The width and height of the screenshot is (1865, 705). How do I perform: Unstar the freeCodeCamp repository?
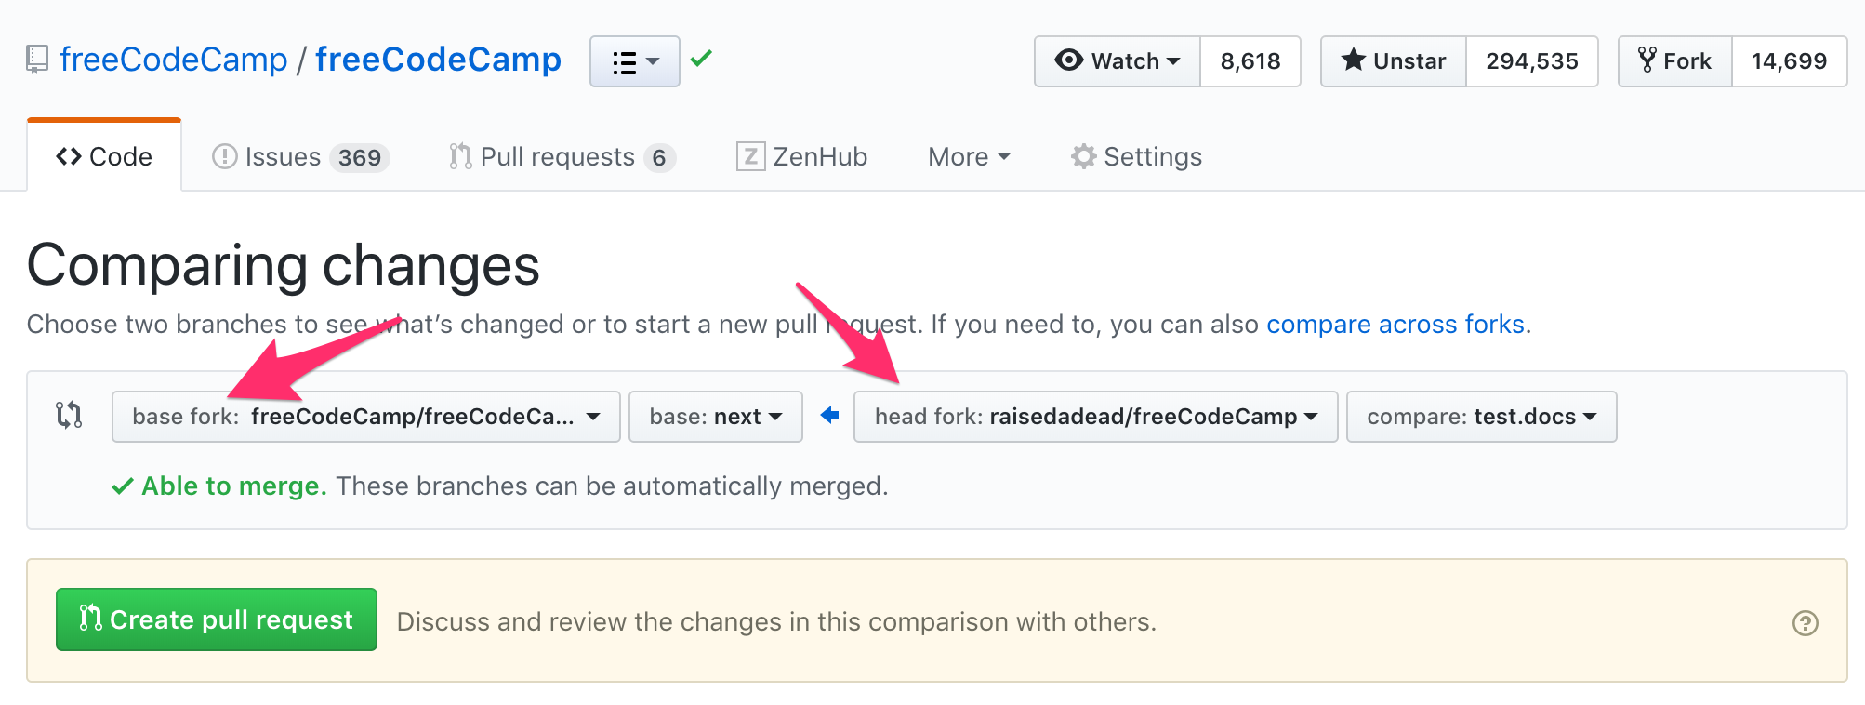pyautogui.click(x=1392, y=60)
